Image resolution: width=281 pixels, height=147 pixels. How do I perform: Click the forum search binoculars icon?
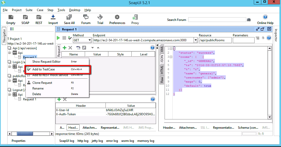(x=249, y=20)
